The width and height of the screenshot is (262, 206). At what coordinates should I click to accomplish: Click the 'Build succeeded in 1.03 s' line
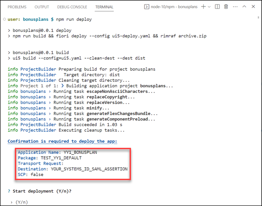click(x=65, y=125)
